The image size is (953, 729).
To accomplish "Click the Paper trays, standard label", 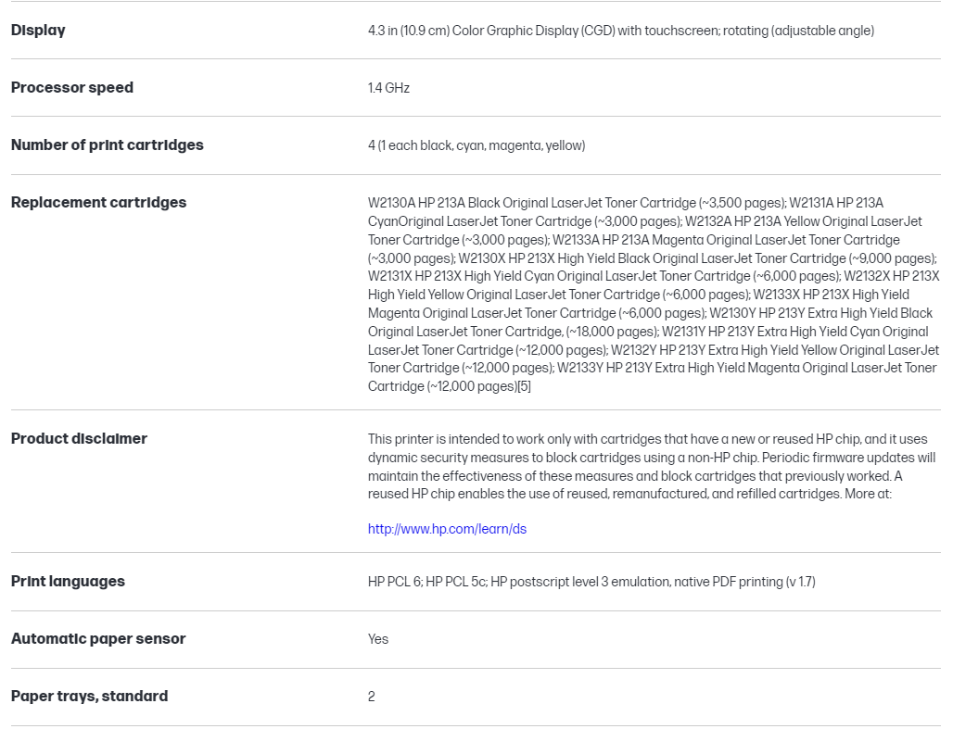I will [89, 697].
